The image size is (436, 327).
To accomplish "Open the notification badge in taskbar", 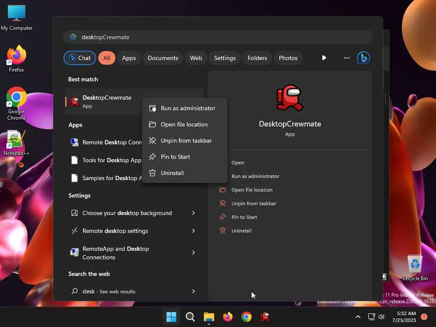I will click(424, 317).
